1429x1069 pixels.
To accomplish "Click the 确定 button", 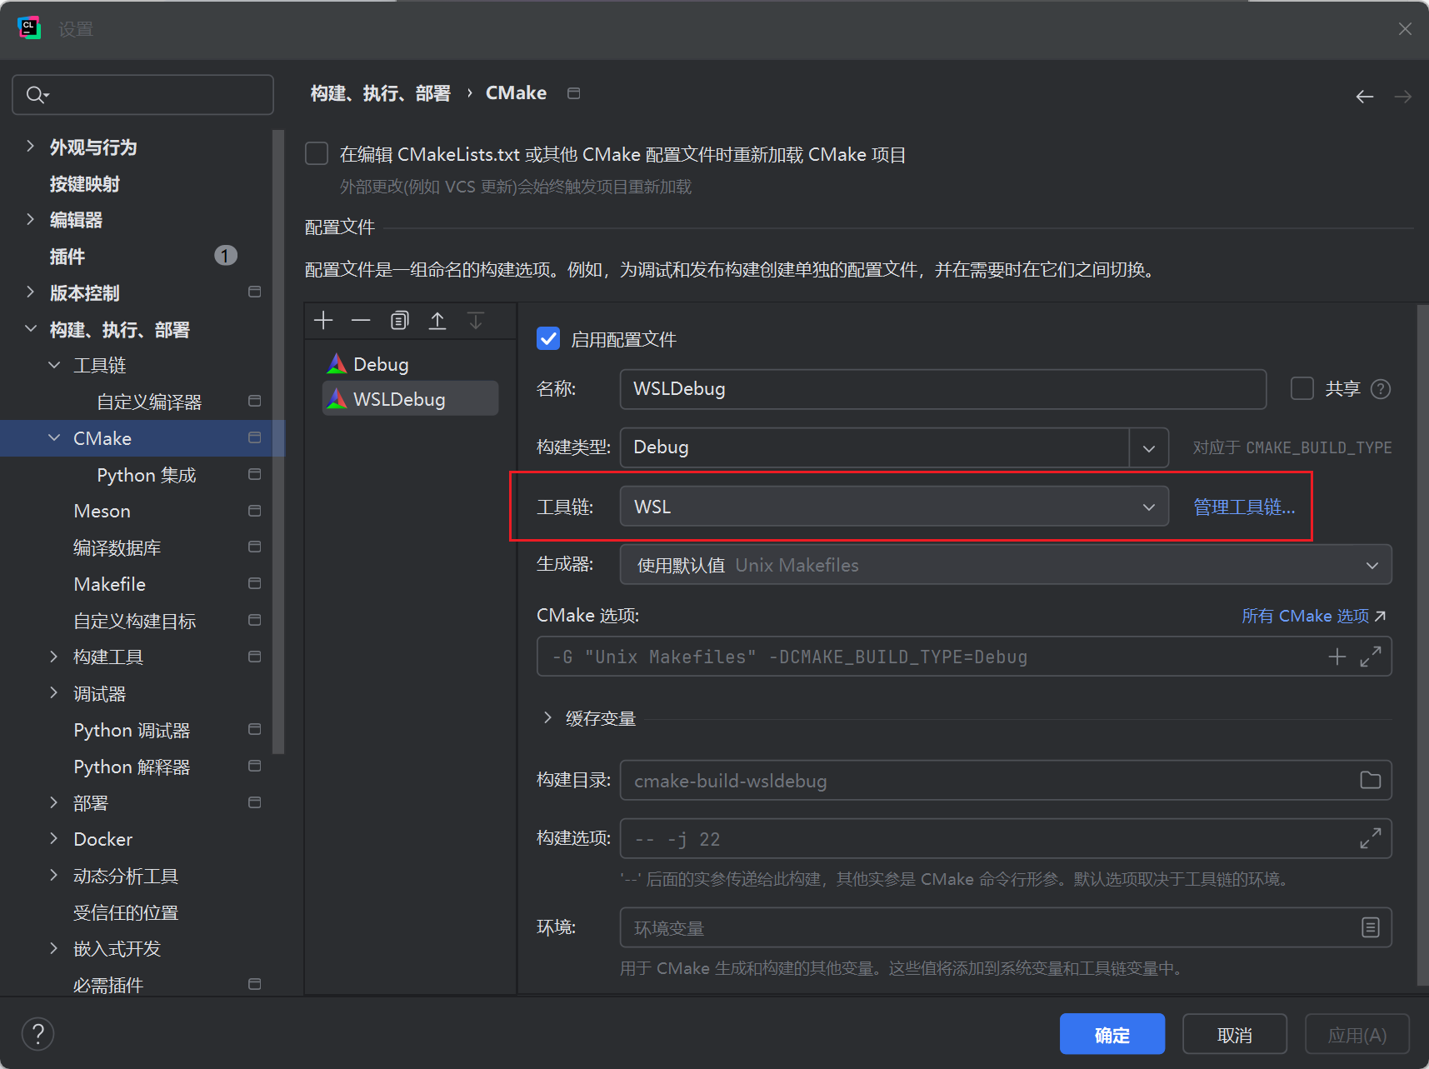I will (x=1112, y=1034).
